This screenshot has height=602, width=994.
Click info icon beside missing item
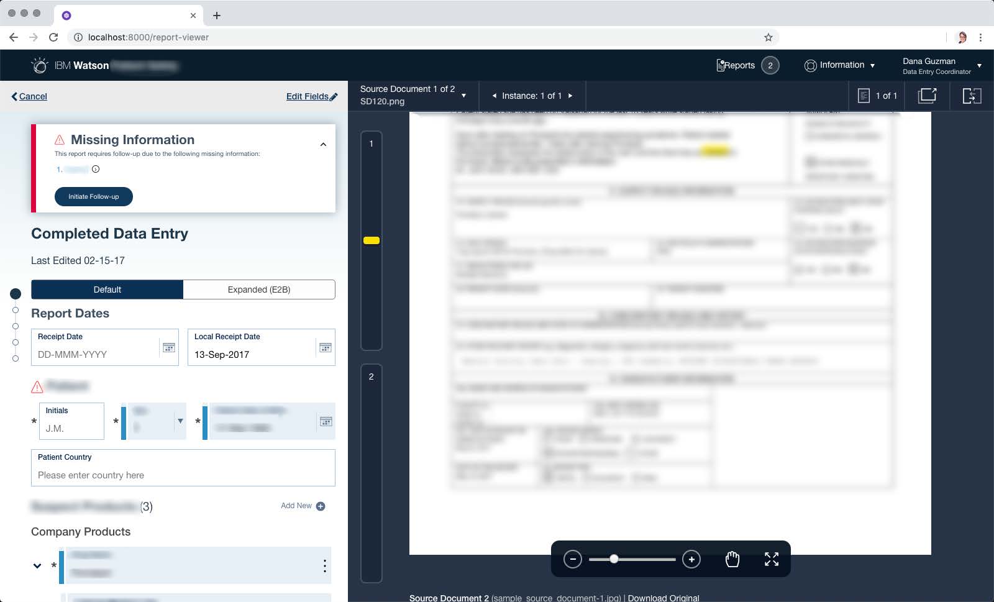96,169
